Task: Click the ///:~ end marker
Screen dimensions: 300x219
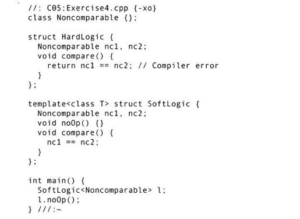Action: pyautogui.click(x=50, y=209)
